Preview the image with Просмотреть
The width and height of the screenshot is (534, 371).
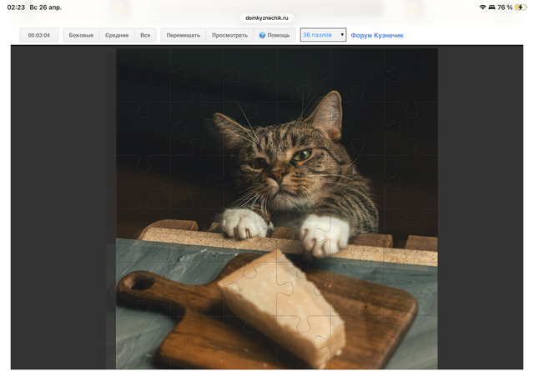(x=229, y=36)
